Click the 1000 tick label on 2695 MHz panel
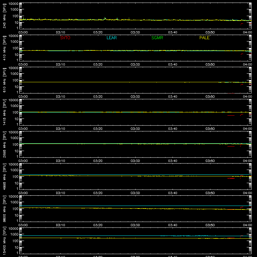The width and height of the screenshot is (257, 257). 14,138
